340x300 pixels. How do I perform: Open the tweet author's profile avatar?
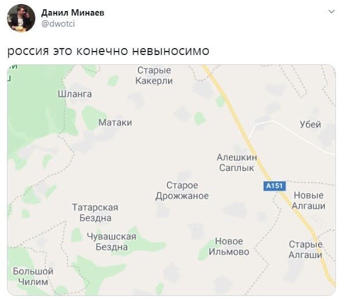(21, 18)
